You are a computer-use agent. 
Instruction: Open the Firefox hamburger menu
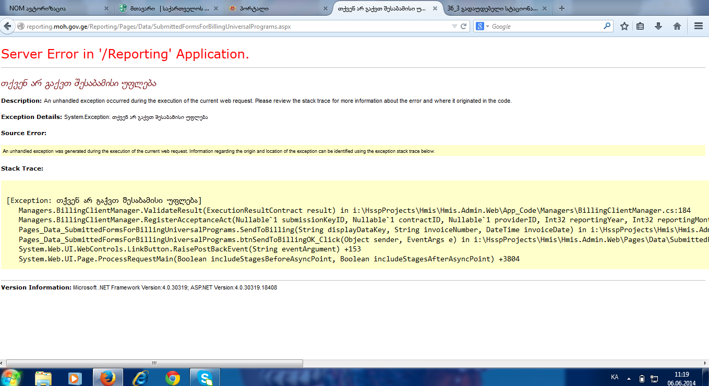[x=698, y=26]
